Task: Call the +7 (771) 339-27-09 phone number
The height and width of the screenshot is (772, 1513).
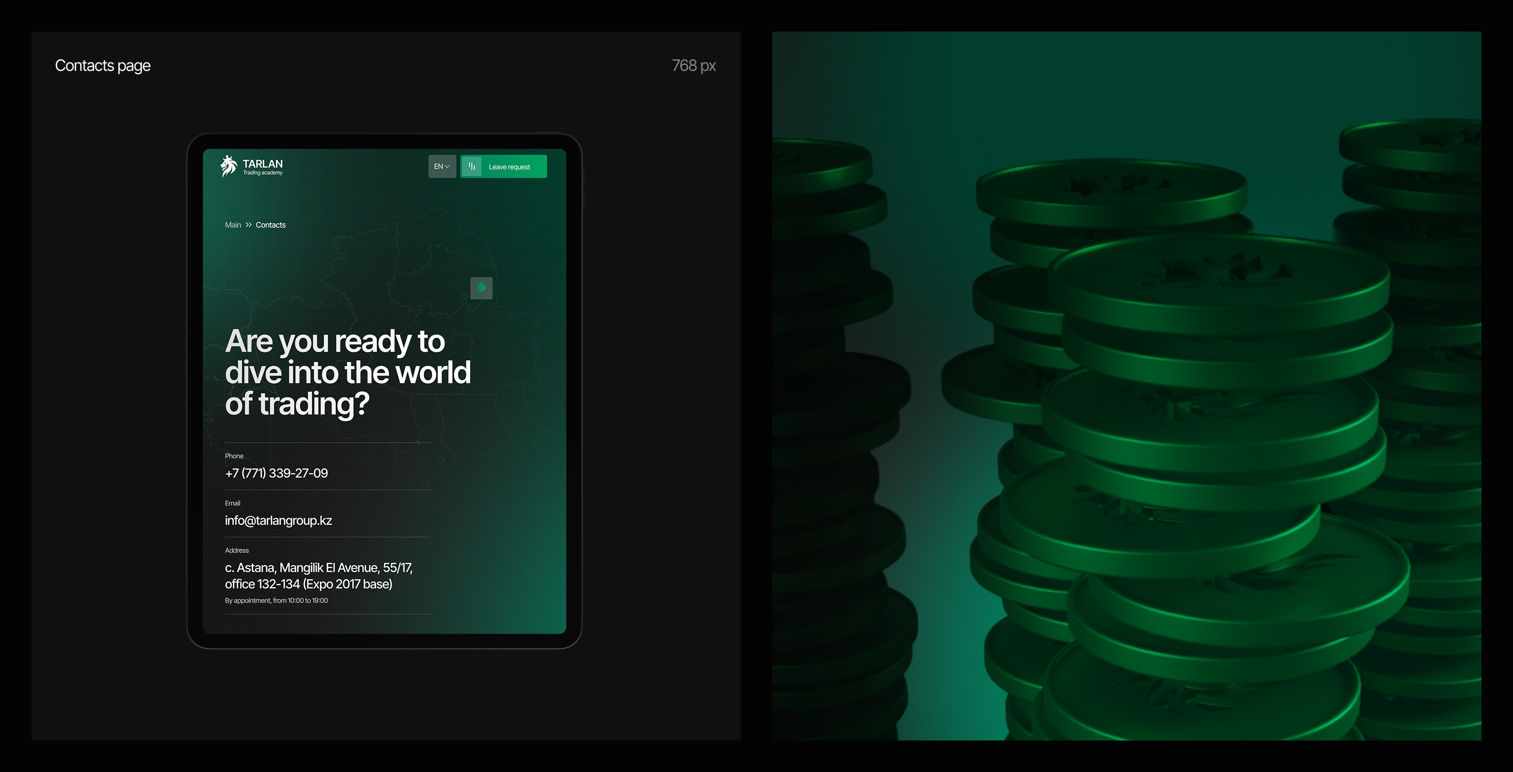Action: tap(276, 473)
